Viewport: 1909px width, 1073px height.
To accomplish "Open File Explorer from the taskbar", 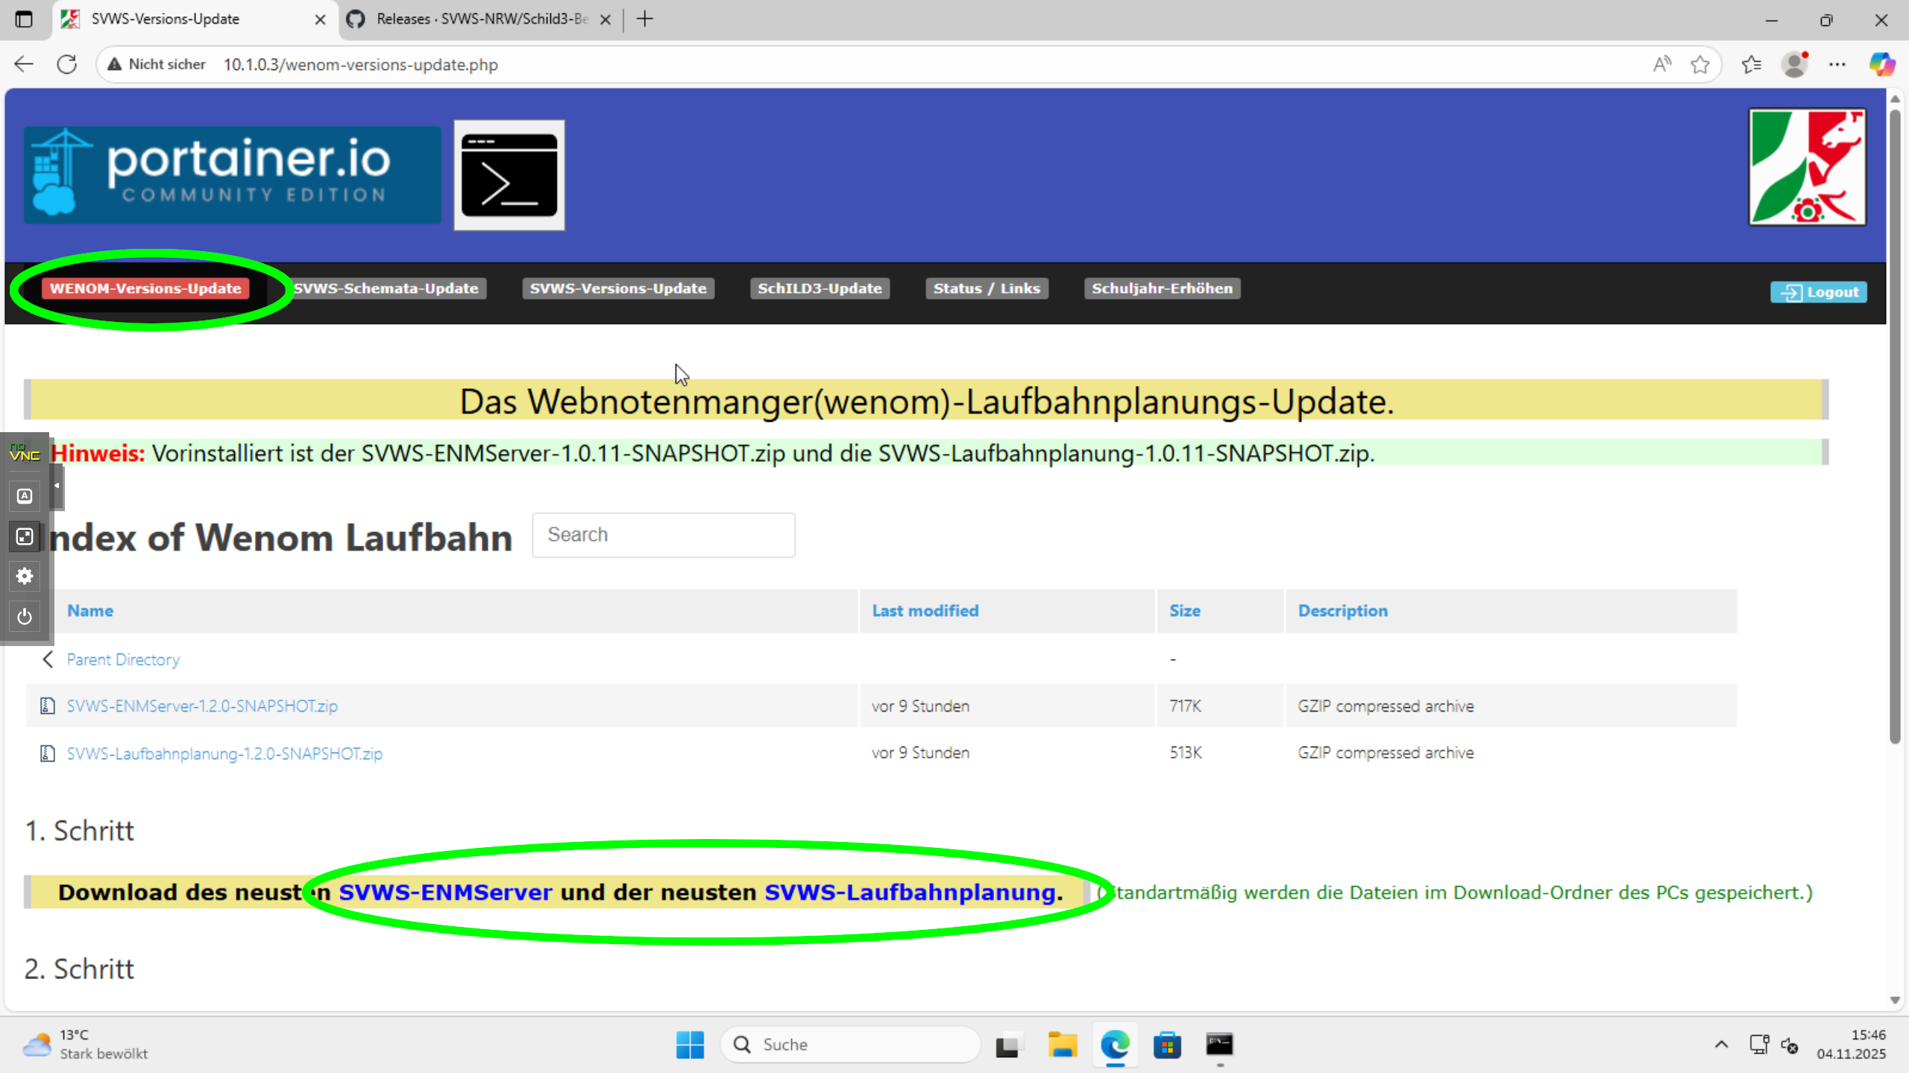I will click(1062, 1045).
